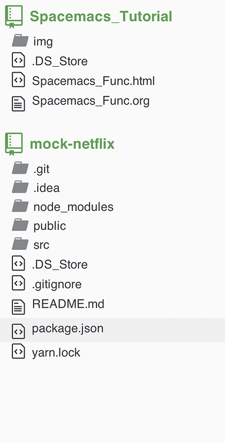Expand the public folder
Screen dimensions: 225x443
click(x=49, y=226)
